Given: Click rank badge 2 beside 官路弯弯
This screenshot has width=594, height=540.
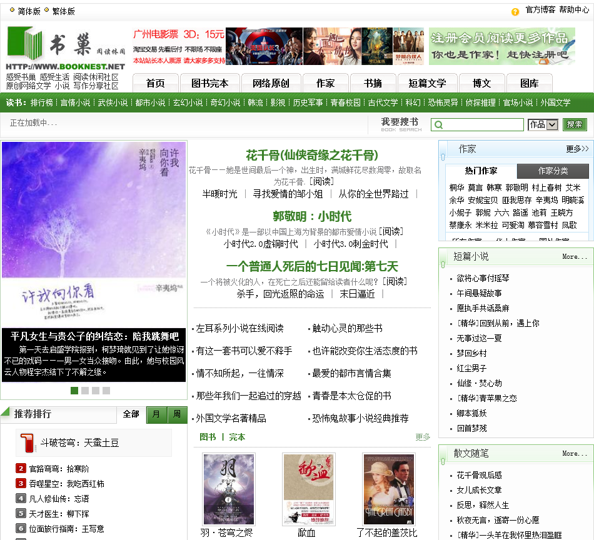Looking at the screenshot, I should click(x=21, y=468).
